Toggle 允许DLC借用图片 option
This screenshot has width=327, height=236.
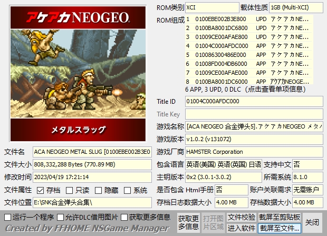61,217
